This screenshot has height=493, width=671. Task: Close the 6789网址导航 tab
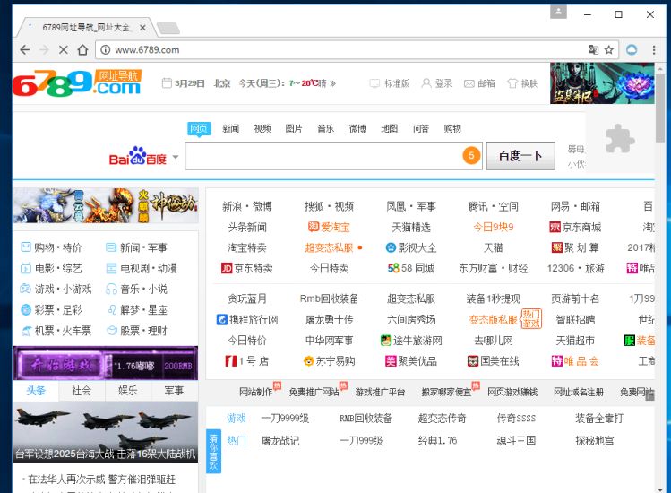point(142,28)
